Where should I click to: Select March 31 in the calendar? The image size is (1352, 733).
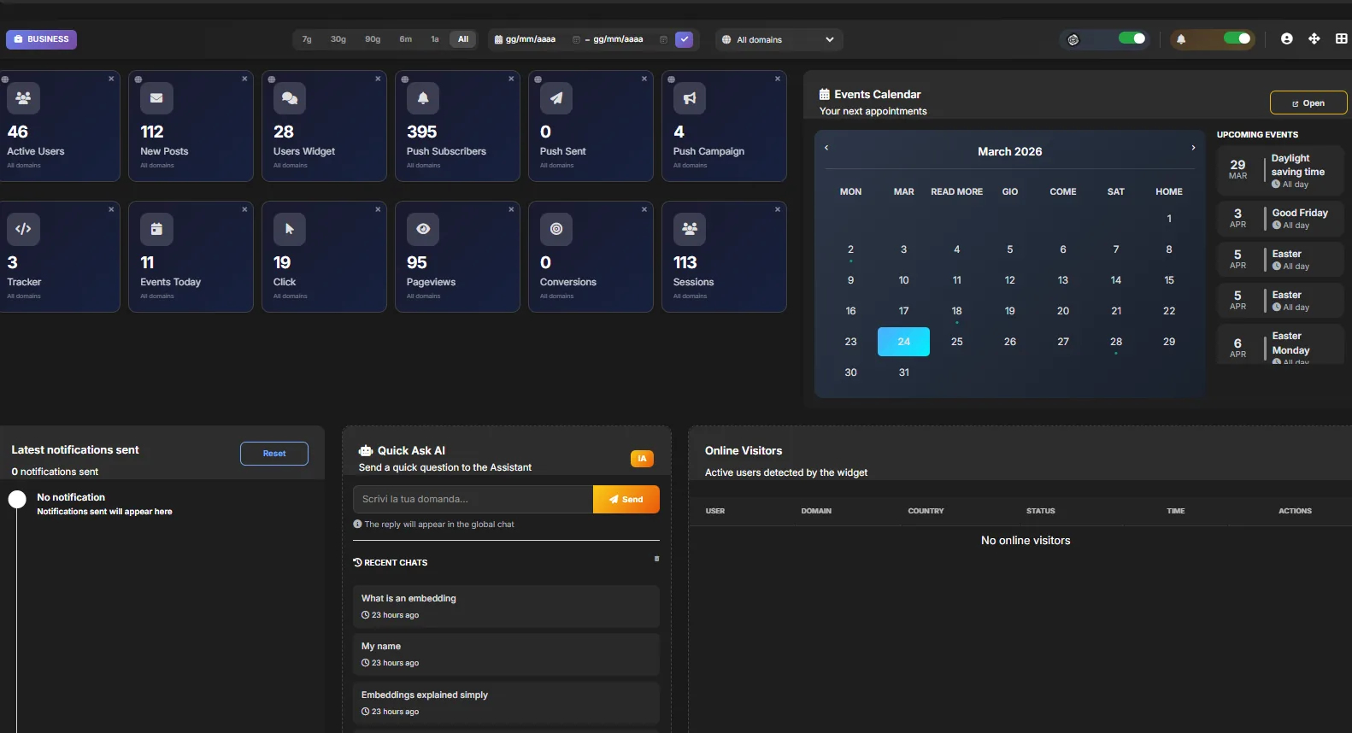[903, 372]
